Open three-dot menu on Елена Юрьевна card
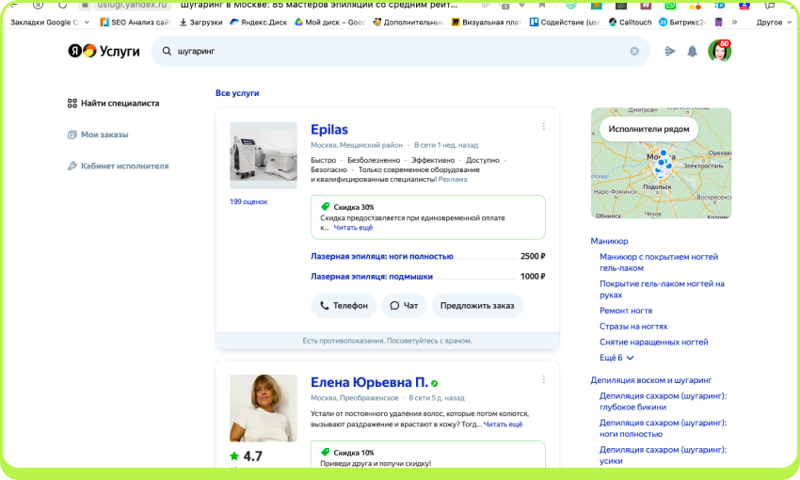The height and width of the screenshot is (480, 800). point(544,379)
